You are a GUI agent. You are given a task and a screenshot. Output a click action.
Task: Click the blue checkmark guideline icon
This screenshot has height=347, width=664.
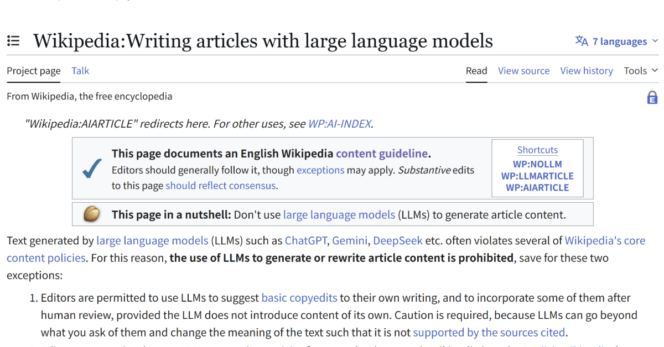pos(91,169)
